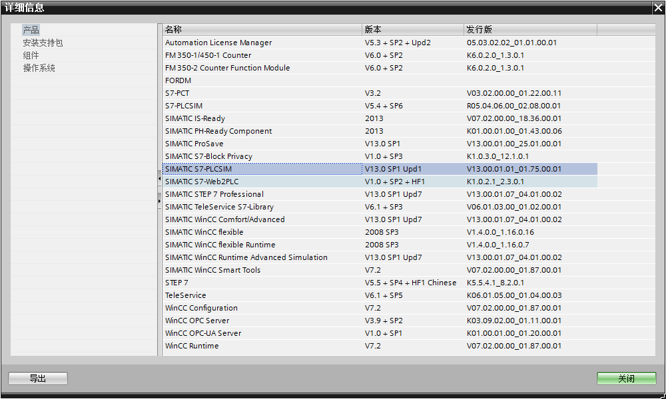Select the WinCC Configuration row
This screenshot has height=399, width=666.
click(x=380, y=308)
